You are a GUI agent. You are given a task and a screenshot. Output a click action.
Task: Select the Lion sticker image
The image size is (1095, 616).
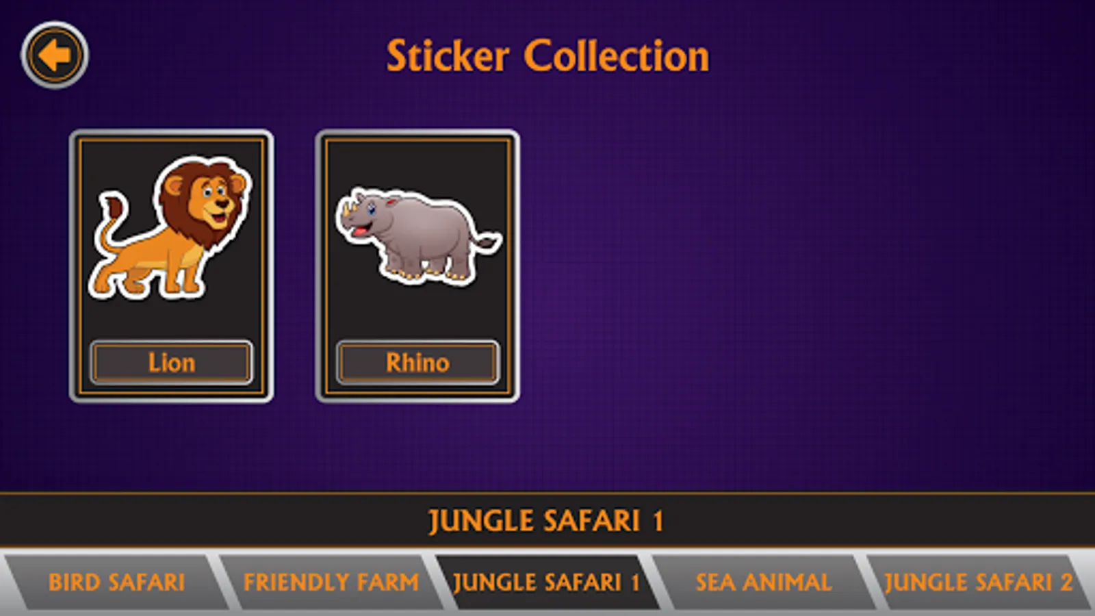170,228
